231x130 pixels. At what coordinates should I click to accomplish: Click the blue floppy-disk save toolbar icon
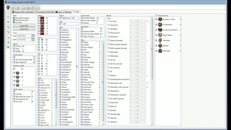[x=28, y=8]
